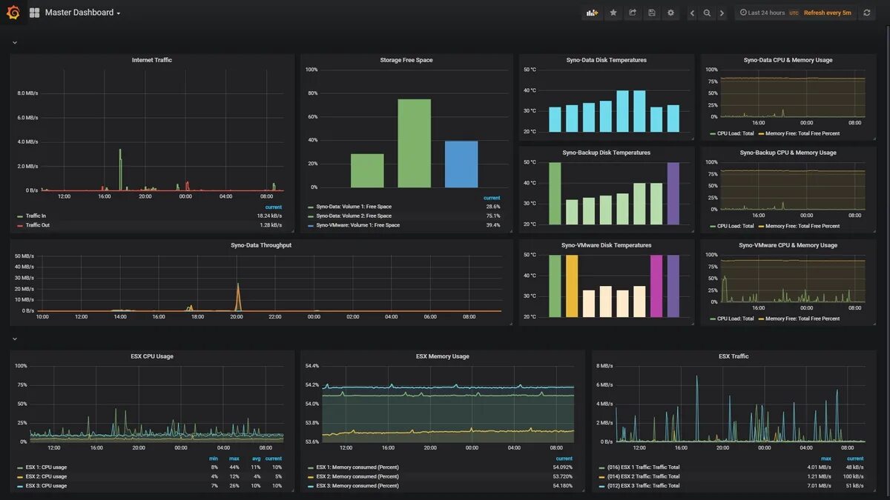This screenshot has width=890, height=500.
Task: Open the ESX Memory Usage panel title menu
Action: [443, 356]
